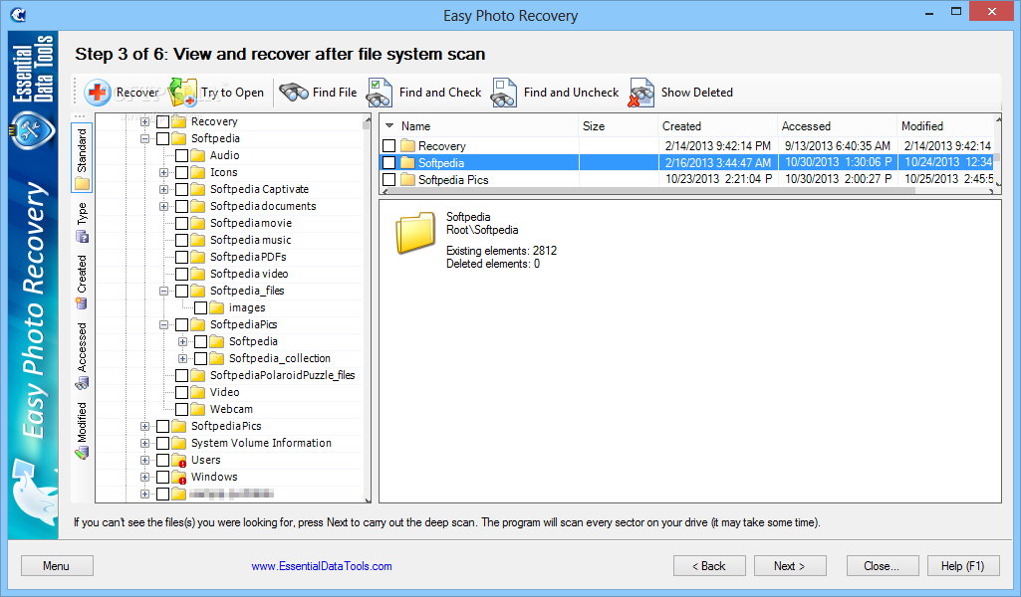Click the Webcam folder icon in tree
This screenshot has height=597, width=1021.
point(199,409)
